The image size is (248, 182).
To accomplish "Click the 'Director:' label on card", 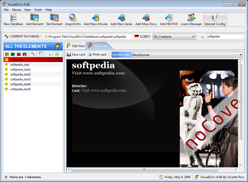I will [79, 86].
